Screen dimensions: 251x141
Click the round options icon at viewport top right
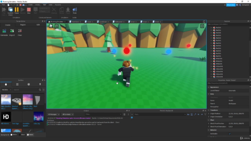point(202,26)
